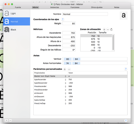This screenshot has height=124, width=134.
Task: Open winAscent property dropdown
Action: pyautogui.click(x=66, y=93)
